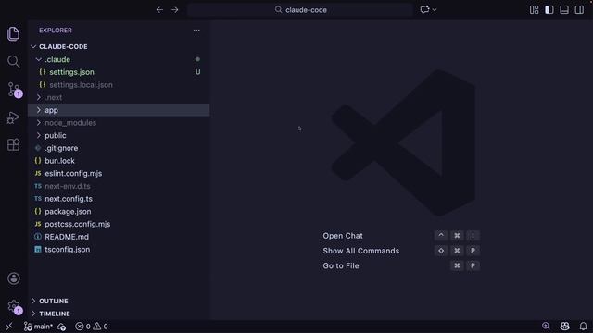Open the Manage gear icon
The height and width of the screenshot is (333, 593).
15,306
